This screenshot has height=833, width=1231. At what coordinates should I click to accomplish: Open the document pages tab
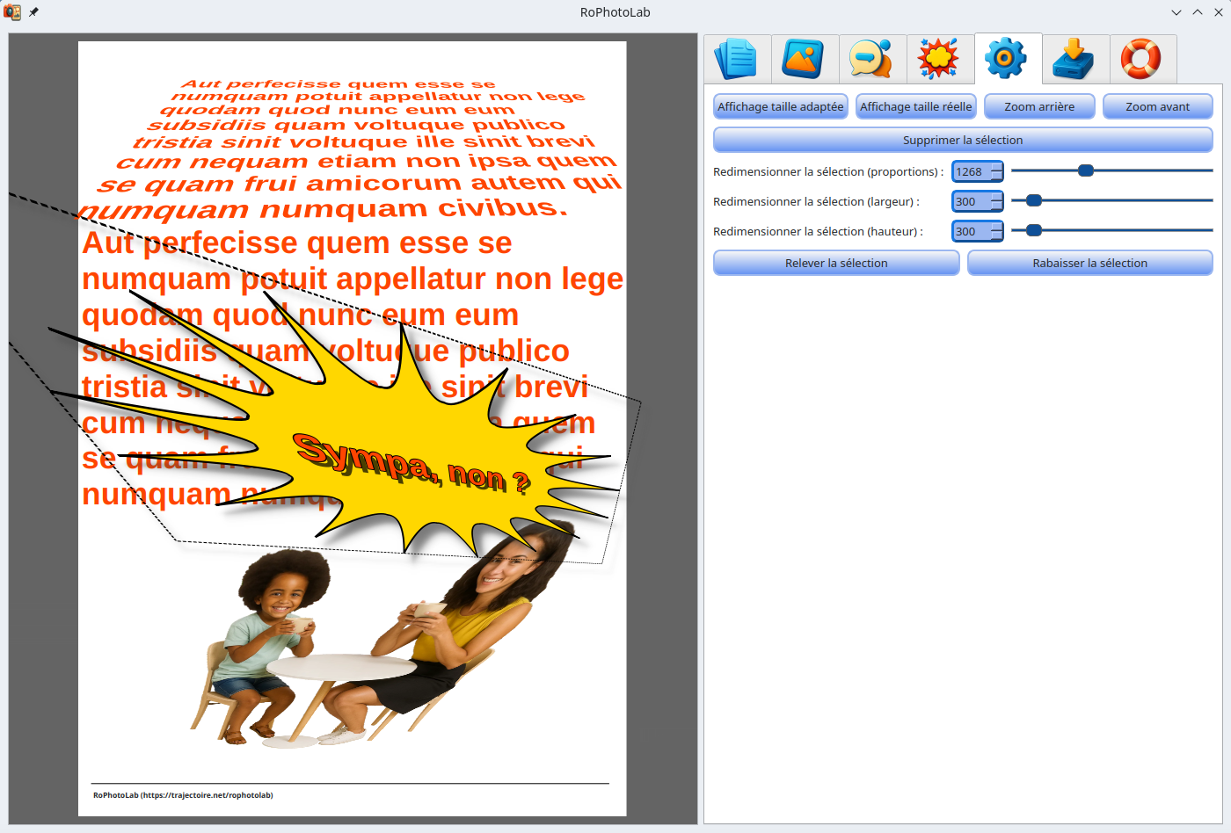coord(737,59)
